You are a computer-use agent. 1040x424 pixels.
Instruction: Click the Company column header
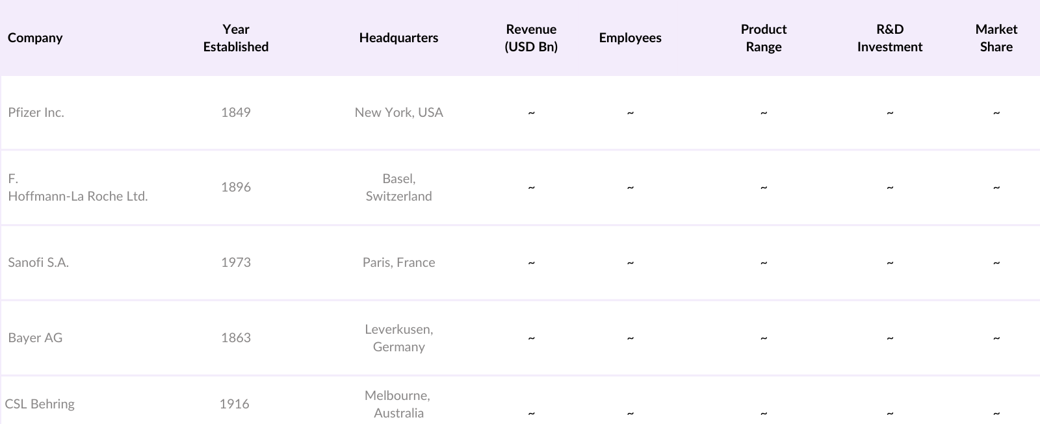click(35, 38)
